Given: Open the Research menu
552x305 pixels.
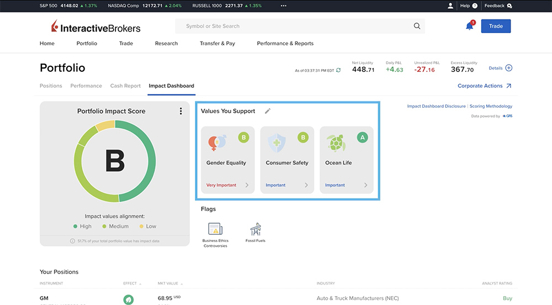Looking at the screenshot, I should [166, 43].
